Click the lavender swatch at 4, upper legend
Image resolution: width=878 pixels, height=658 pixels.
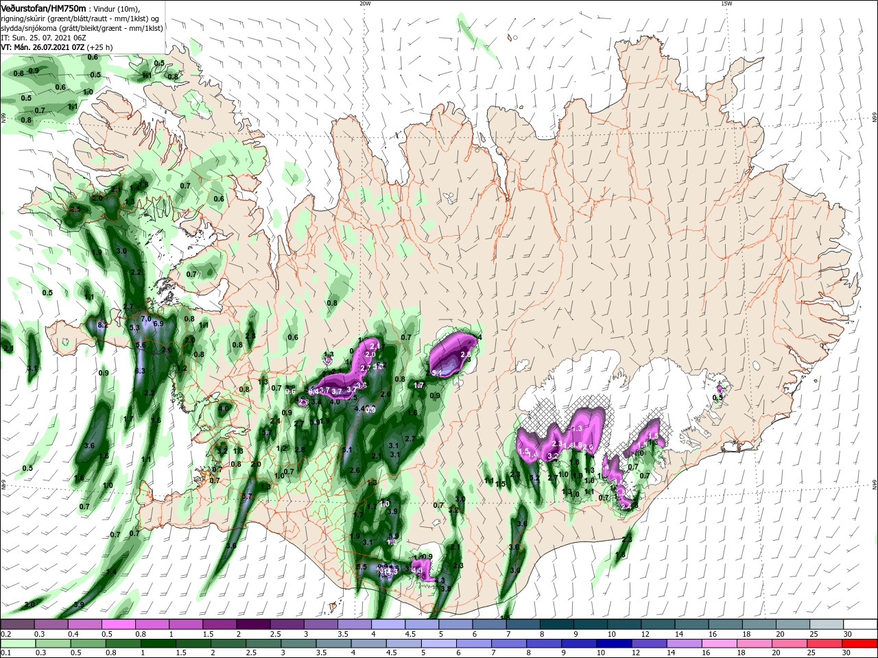(388, 624)
